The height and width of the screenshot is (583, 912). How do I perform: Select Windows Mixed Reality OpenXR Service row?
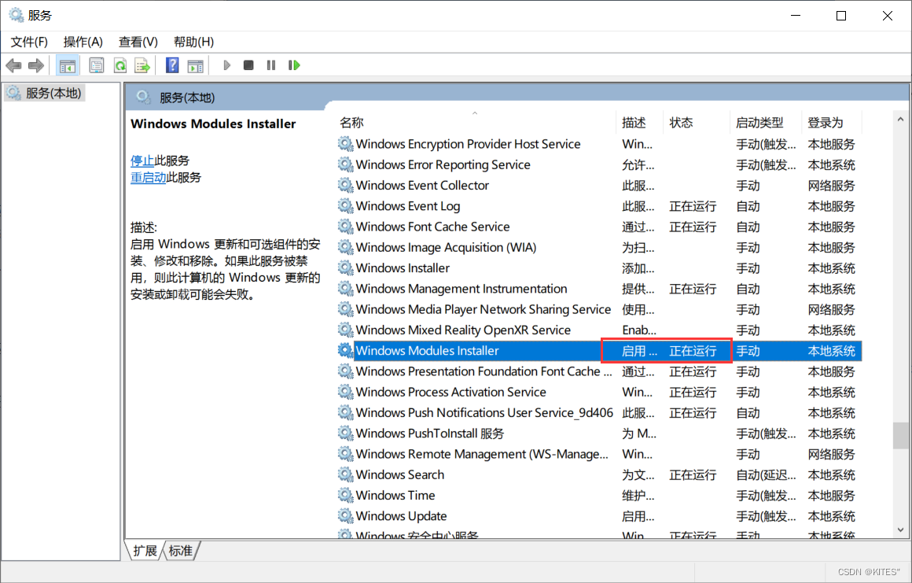tap(599, 330)
